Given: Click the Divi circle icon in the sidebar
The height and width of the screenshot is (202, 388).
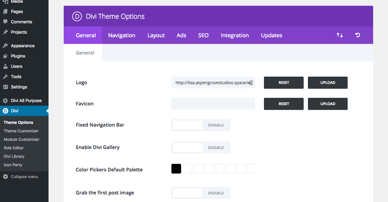Looking at the screenshot, I should (x=5, y=111).
